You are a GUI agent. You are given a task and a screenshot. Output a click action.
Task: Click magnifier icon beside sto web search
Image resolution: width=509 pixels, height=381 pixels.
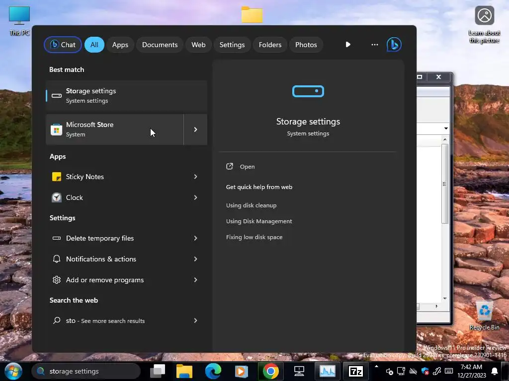tap(57, 320)
